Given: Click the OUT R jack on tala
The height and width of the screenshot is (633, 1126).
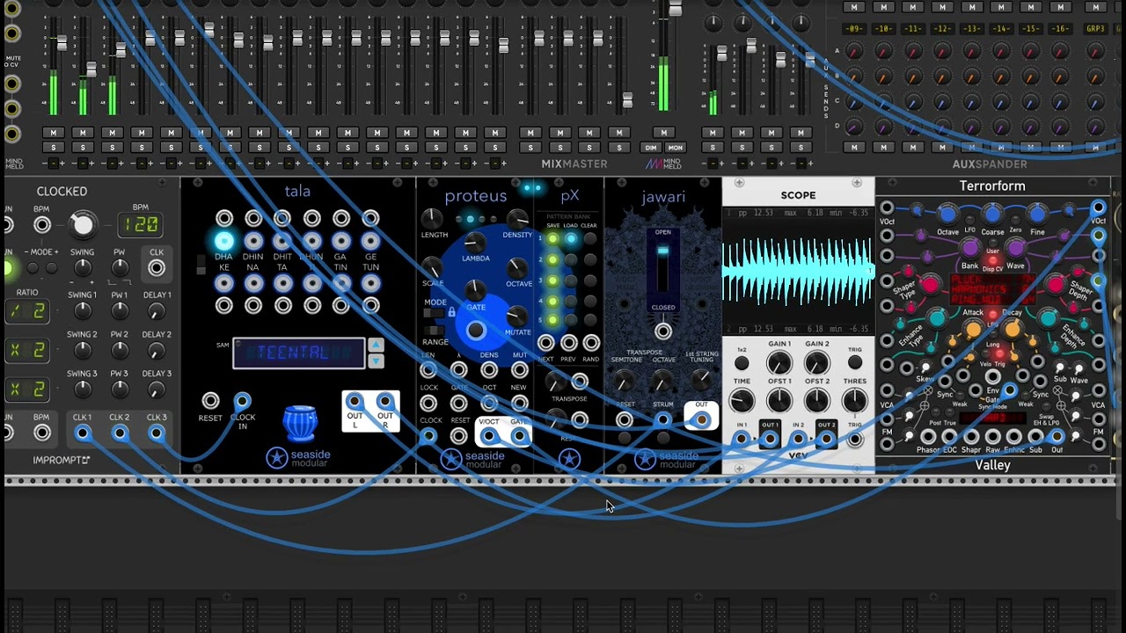Looking at the screenshot, I should coord(385,402).
